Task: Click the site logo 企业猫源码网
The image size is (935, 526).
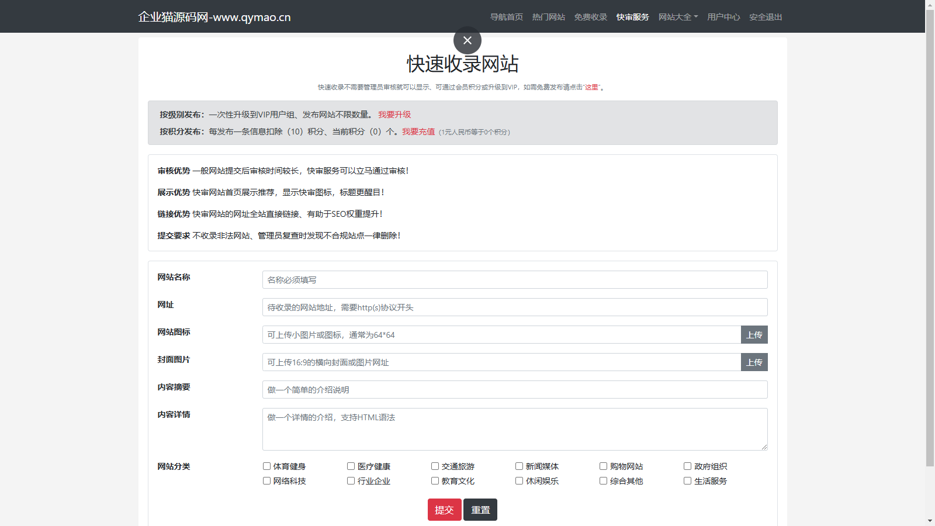Action: pos(214,17)
